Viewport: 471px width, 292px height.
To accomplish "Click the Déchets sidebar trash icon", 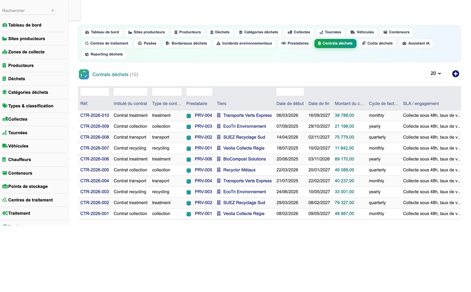I will [4, 79].
